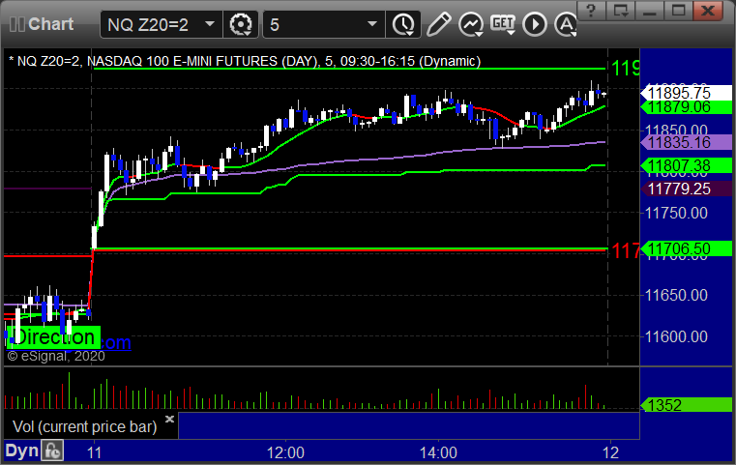Open the studies chart-line icon menu

[471, 24]
